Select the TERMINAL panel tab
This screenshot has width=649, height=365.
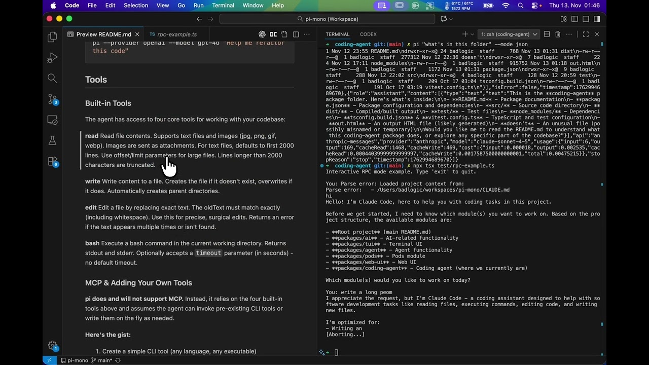[338, 34]
